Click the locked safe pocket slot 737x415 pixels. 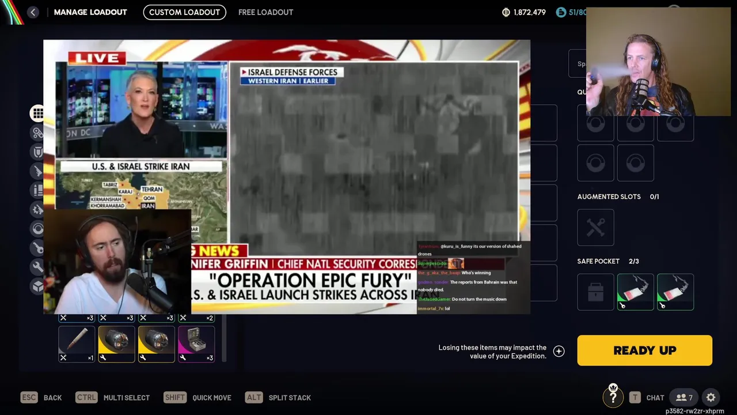pyautogui.click(x=595, y=292)
